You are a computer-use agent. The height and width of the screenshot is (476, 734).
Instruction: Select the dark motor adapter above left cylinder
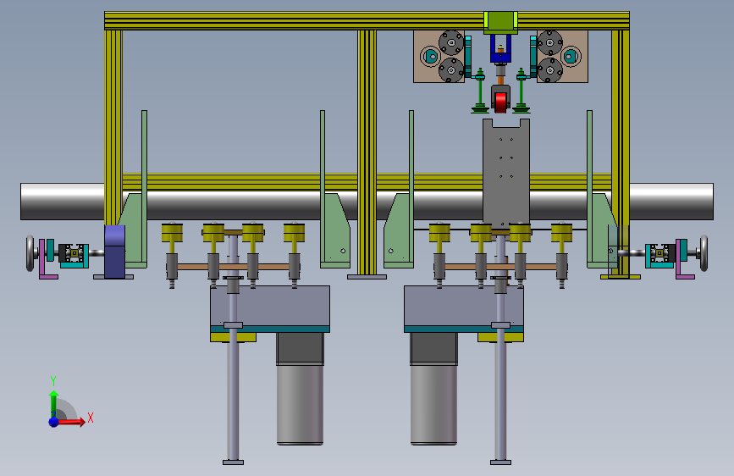(300, 349)
